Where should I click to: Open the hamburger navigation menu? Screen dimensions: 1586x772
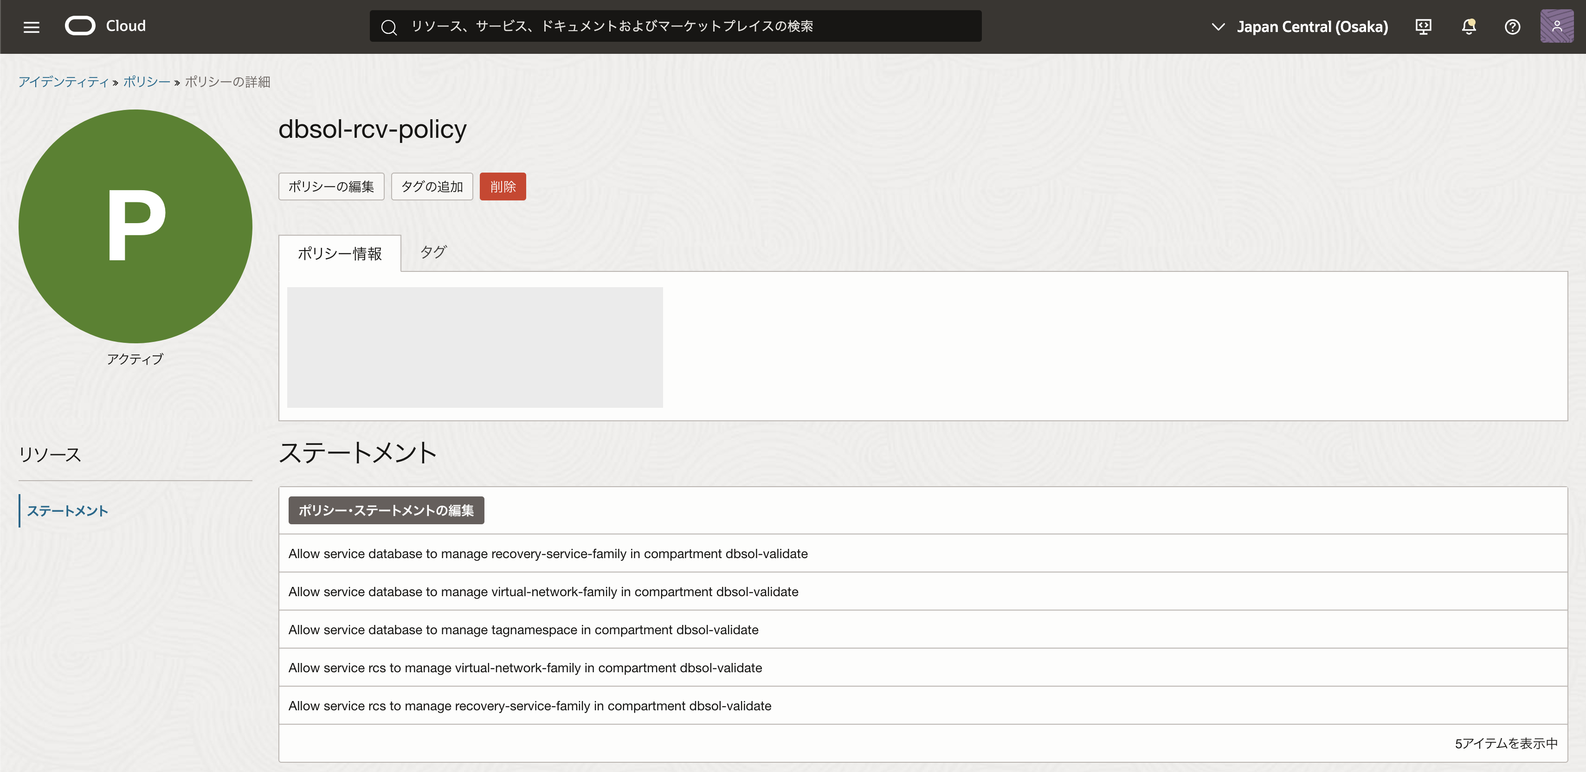(x=32, y=26)
